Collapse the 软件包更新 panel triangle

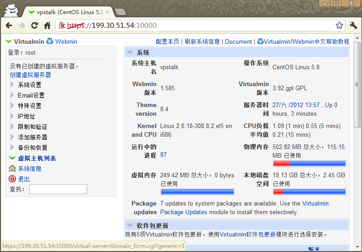coord(130,225)
